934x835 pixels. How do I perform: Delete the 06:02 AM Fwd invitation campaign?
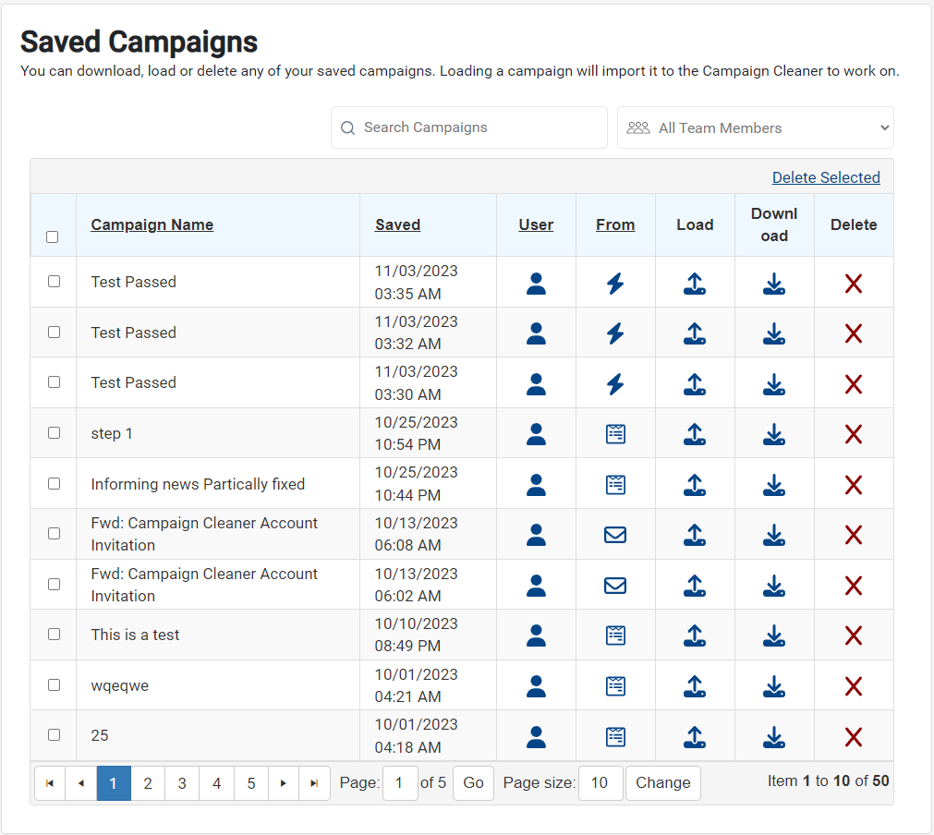(853, 586)
